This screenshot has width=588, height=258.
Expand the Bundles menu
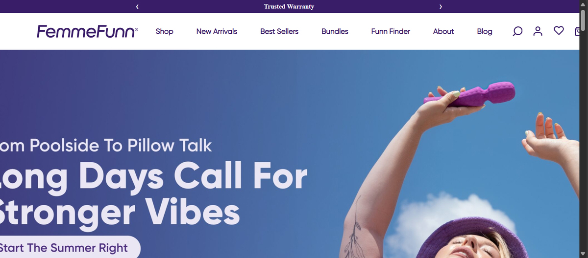coord(335,31)
